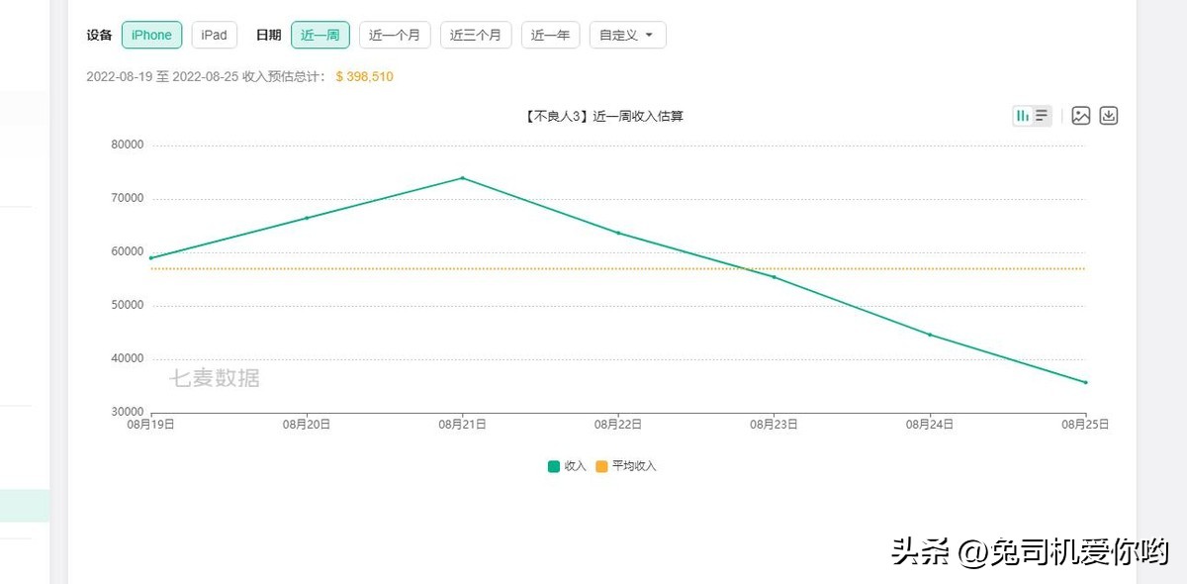Click the $ 398,510 revenue total
1187x584 pixels.
click(364, 76)
